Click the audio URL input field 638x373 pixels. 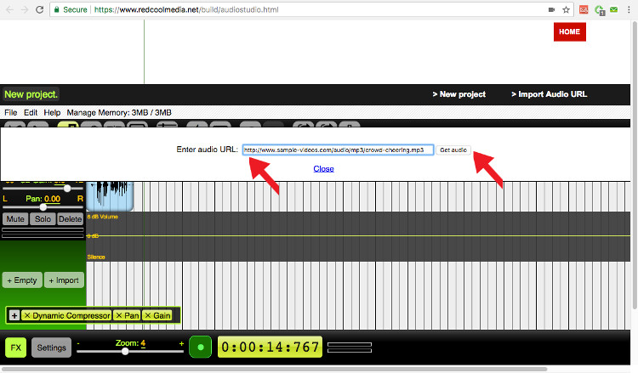pyautogui.click(x=338, y=150)
